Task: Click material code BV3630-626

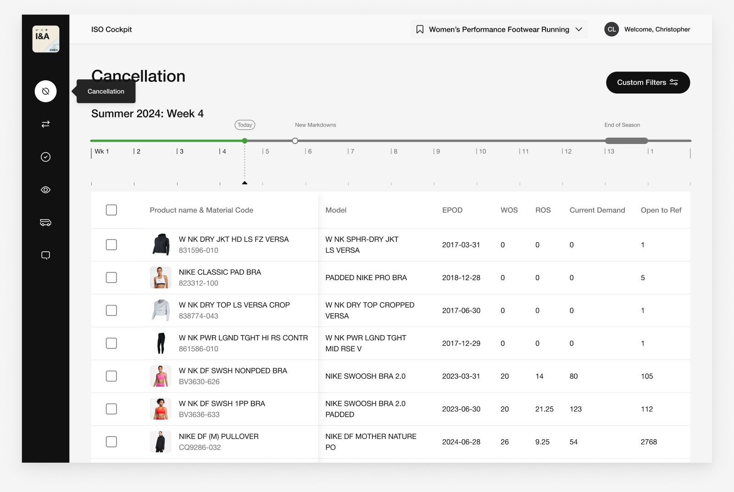Action: (x=199, y=381)
